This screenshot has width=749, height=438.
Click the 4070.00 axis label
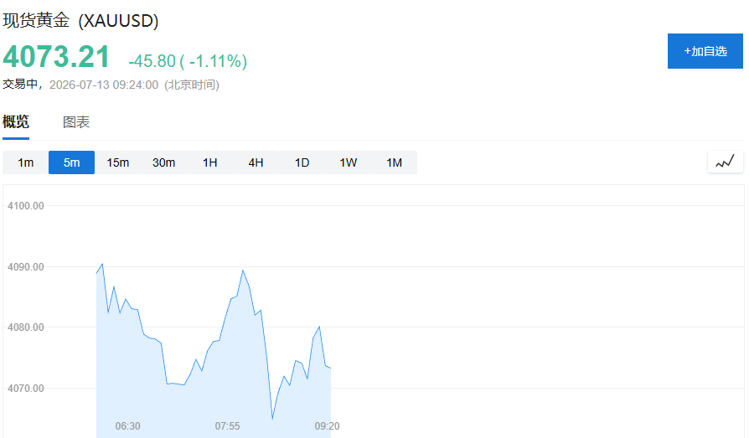[x=26, y=389]
